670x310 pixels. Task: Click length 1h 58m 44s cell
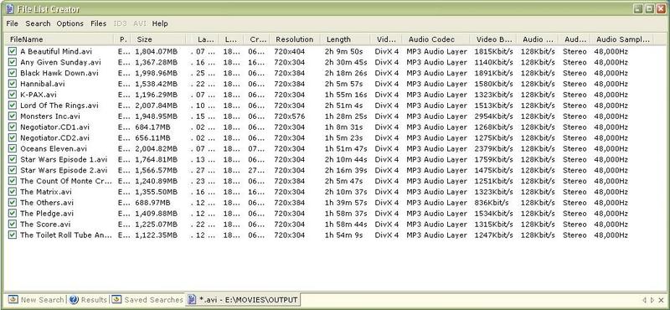click(x=346, y=224)
